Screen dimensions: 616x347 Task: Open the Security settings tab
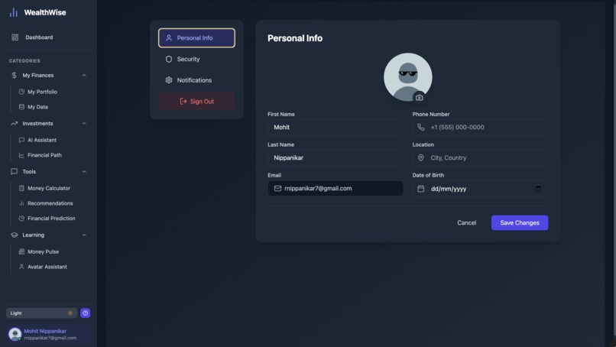click(x=197, y=59)
